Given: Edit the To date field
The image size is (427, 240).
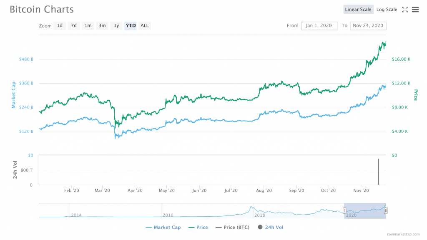Looking at the screenshot, I should pos(368,26).
